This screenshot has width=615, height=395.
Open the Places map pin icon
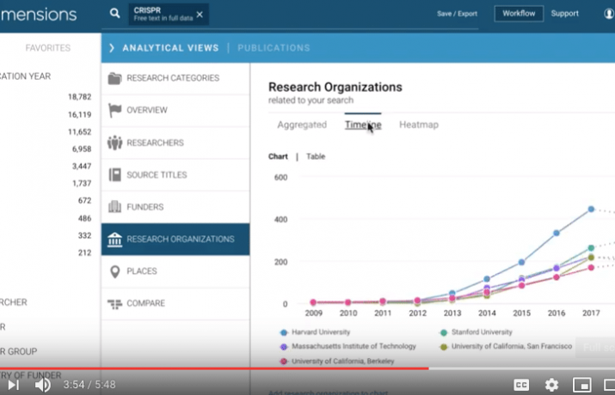pos(114,271)
